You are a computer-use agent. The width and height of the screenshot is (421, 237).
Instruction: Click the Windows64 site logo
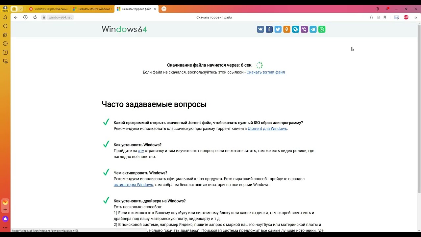tap(124, 29)
